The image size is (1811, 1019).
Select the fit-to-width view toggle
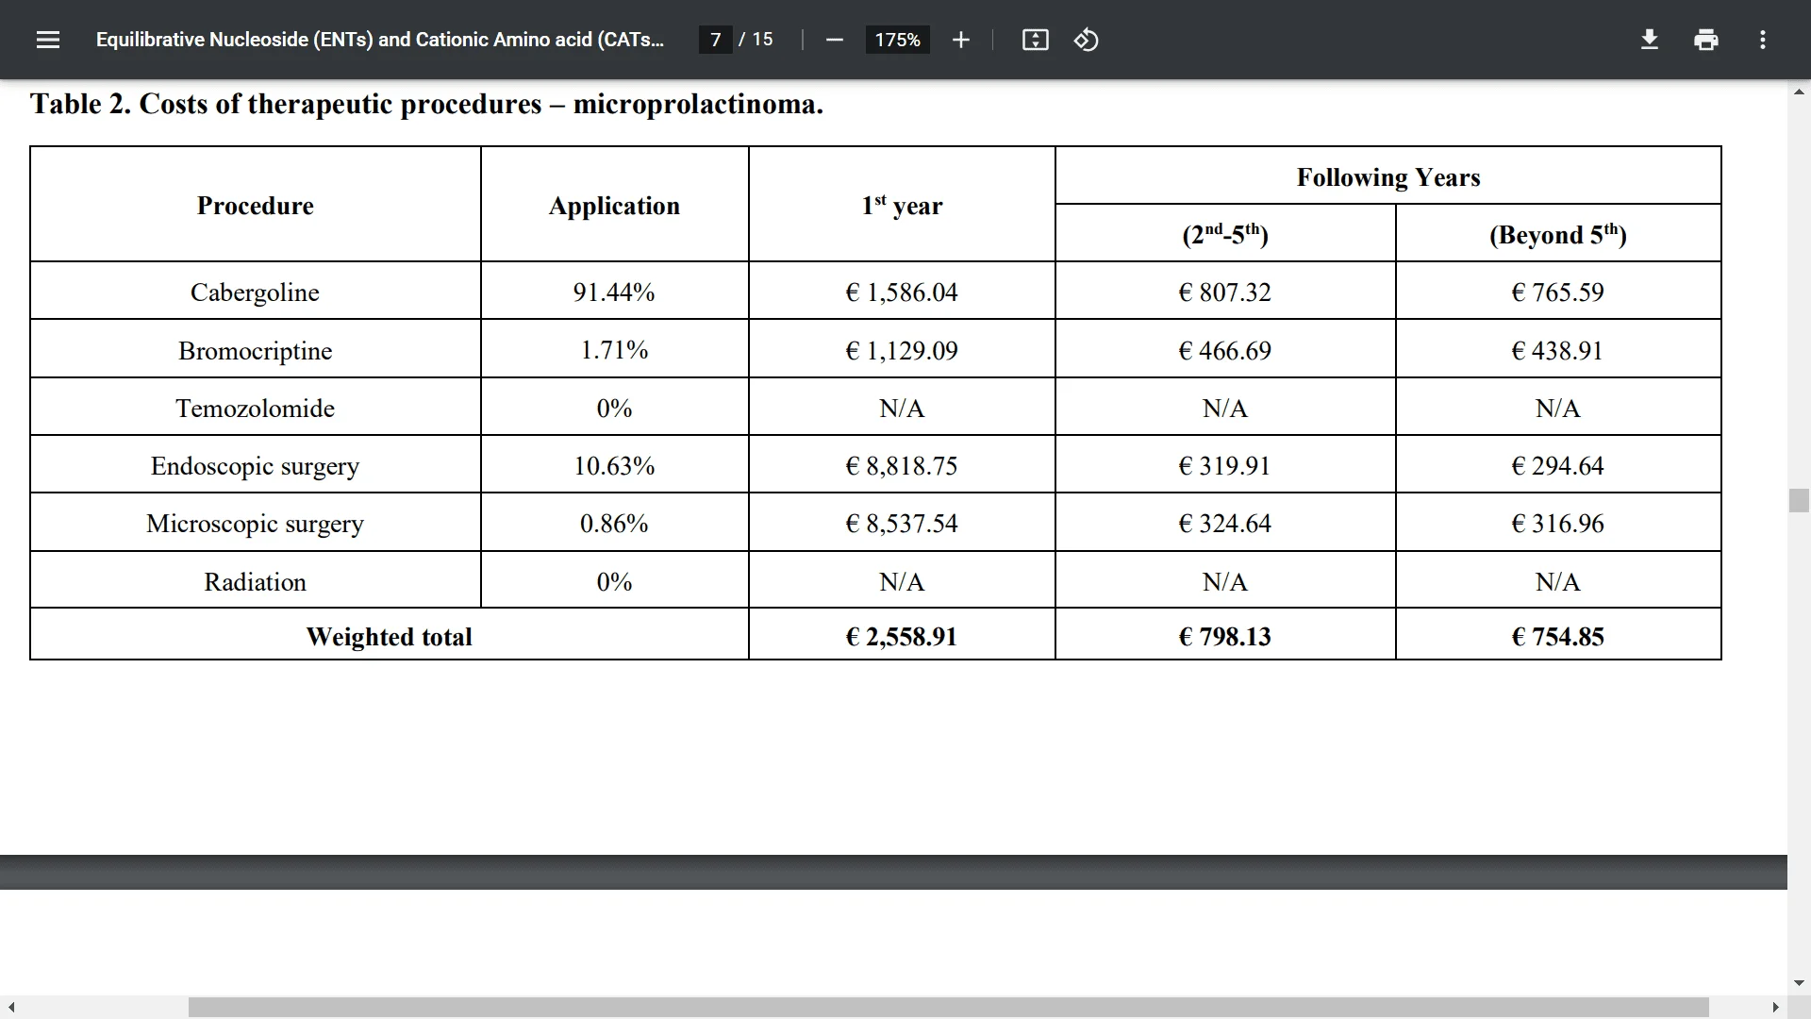coord(1034,40)
